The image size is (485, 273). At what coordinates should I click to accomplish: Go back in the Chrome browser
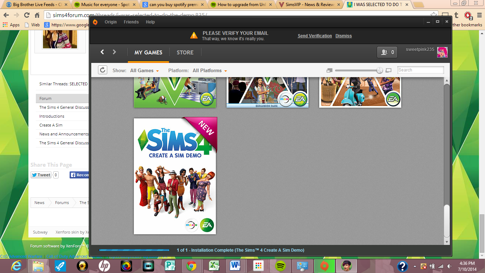pos(6,15)
